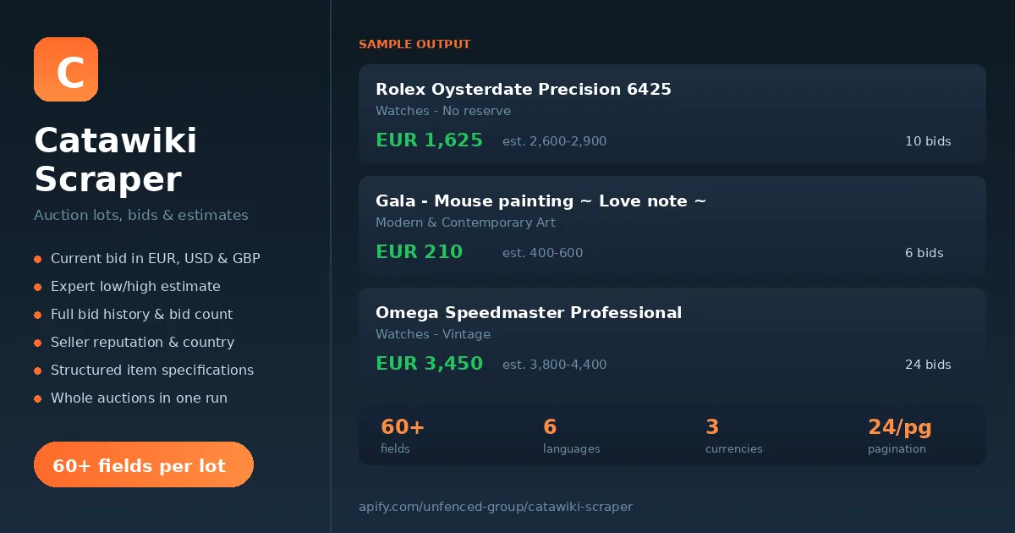Click the orange C logo icon
Screen dimensions: 1015x533
(66, 69)
